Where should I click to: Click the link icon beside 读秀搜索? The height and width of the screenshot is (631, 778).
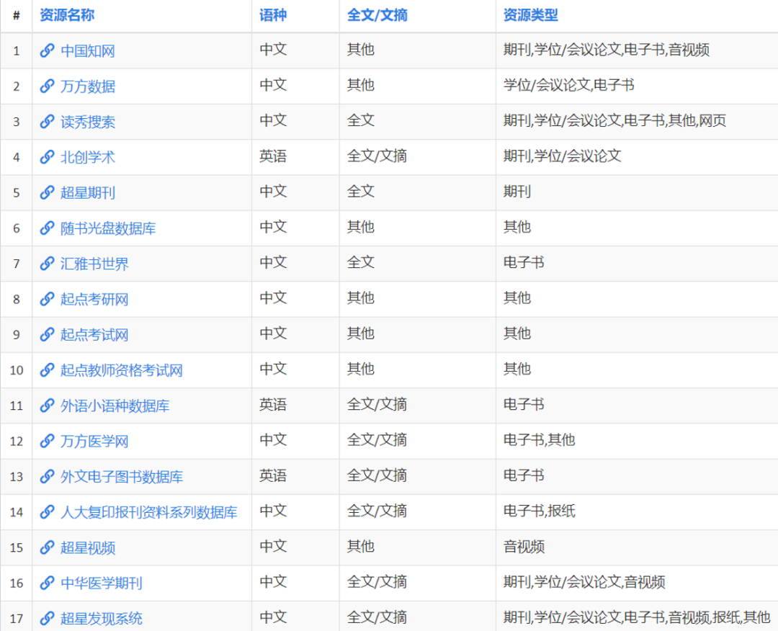point(47,122)
